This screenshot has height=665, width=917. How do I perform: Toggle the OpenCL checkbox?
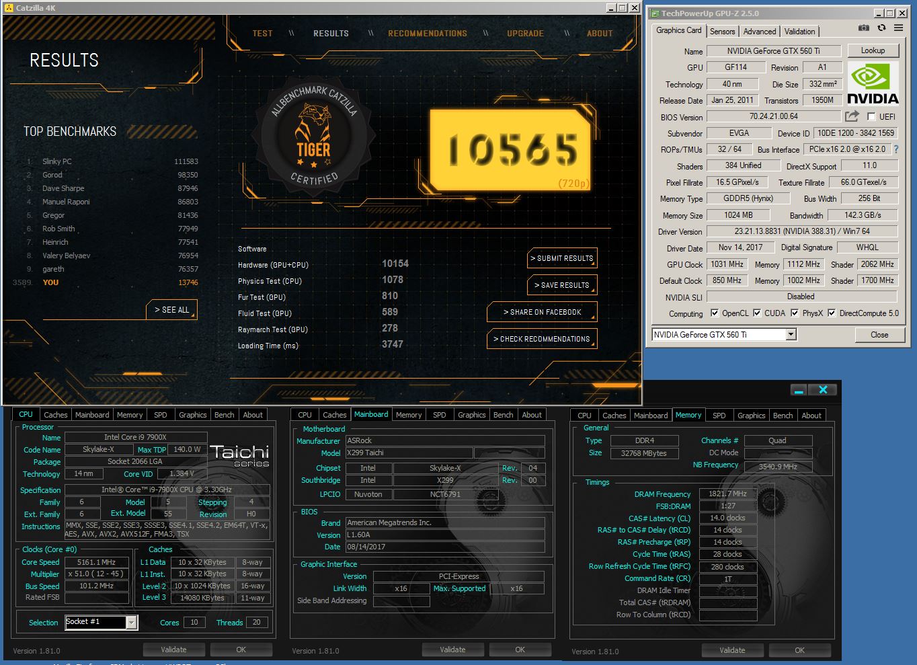(x=715, y=313)
